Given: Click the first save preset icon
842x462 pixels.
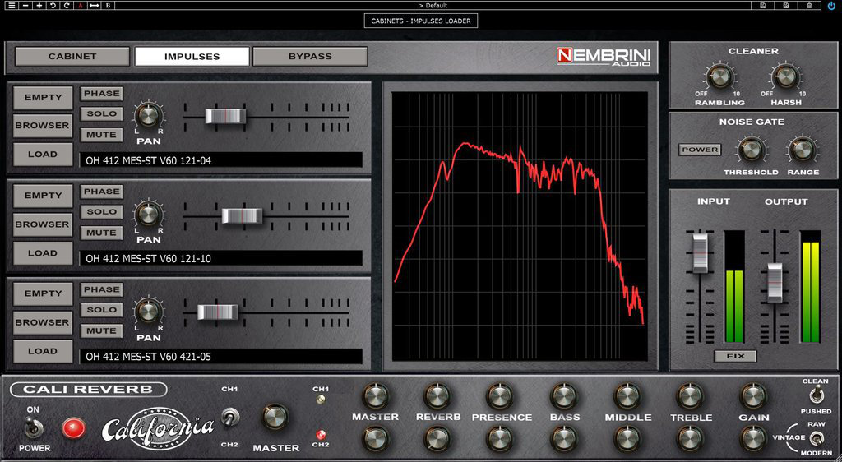Looking at the screenshot, I should (762, 6).
